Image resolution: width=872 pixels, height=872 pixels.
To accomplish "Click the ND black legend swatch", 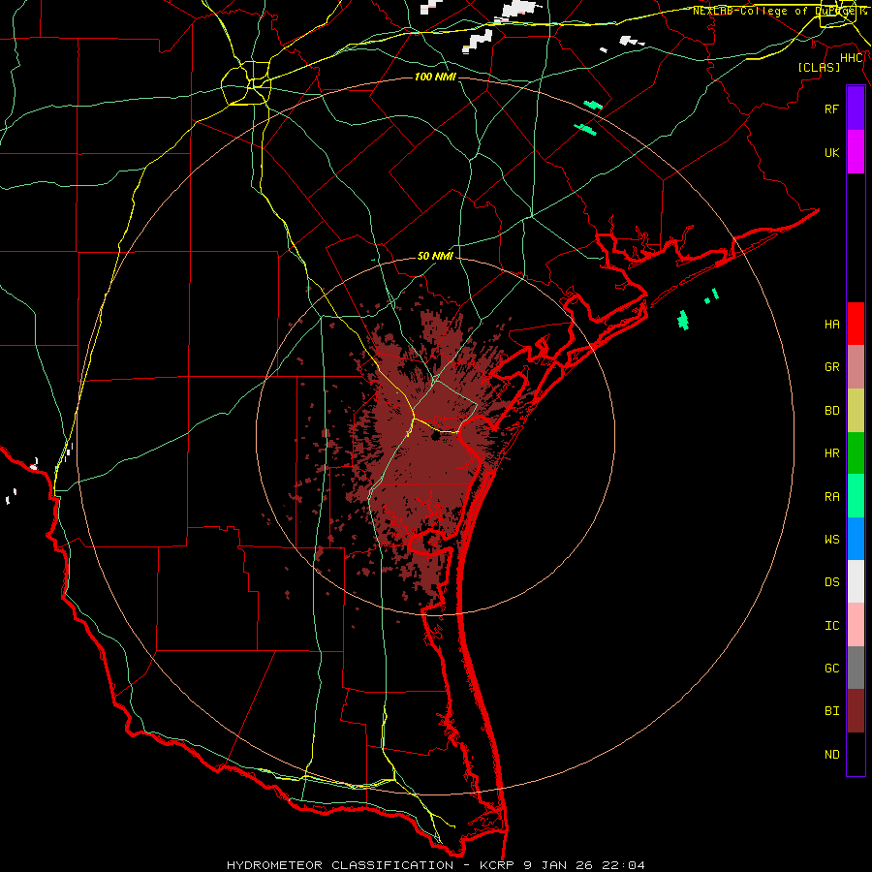I will [x=856, y=754].
